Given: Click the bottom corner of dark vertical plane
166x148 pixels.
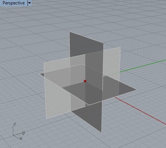Looking at the screenshot, I should click(x=101, y=132).
